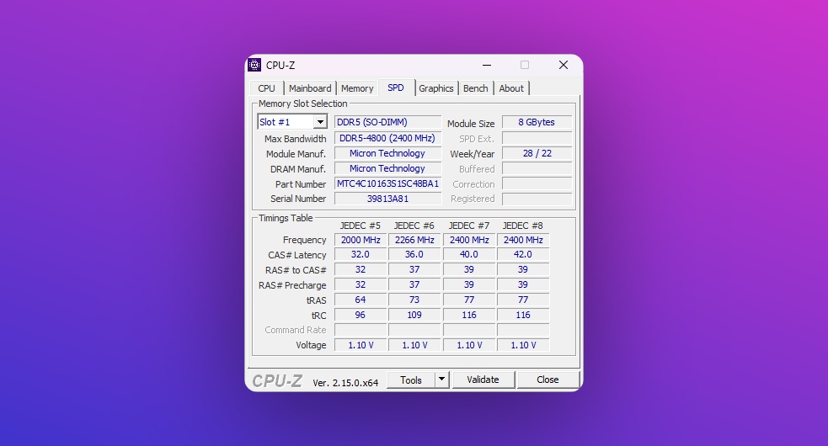Open the Tools dropdown arrow
Viewport: 828px width, 446px height.
click(x=441, y=380)
